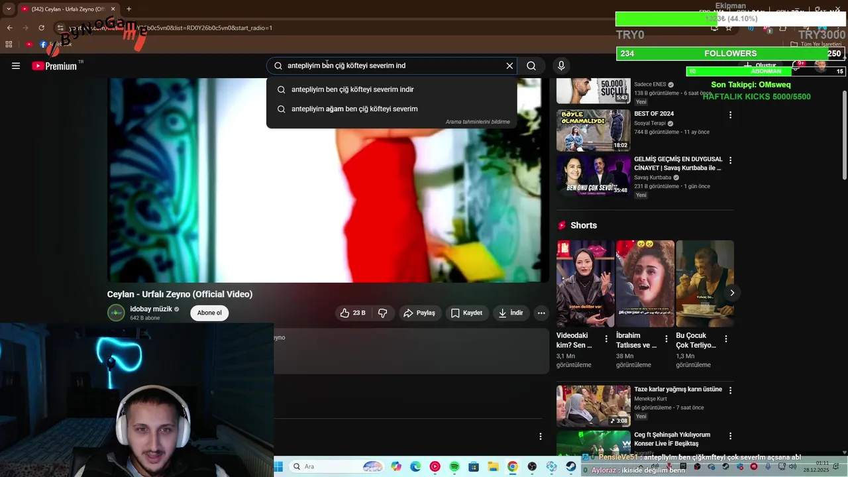
Task: Run search with the magnifier button
Action: click(x=531, y=66)
